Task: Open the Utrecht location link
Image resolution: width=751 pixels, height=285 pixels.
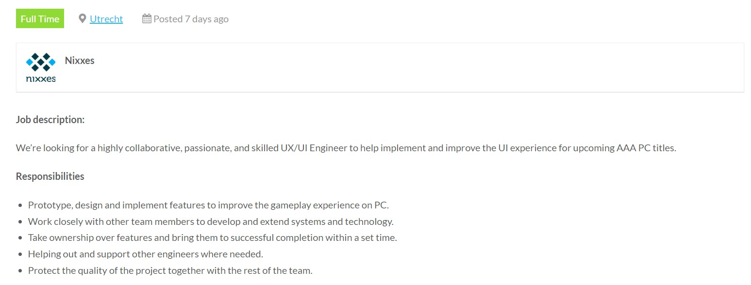Action: coord(106,19)
